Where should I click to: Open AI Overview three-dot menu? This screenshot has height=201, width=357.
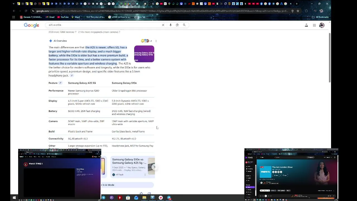click(x=156, y=41)
